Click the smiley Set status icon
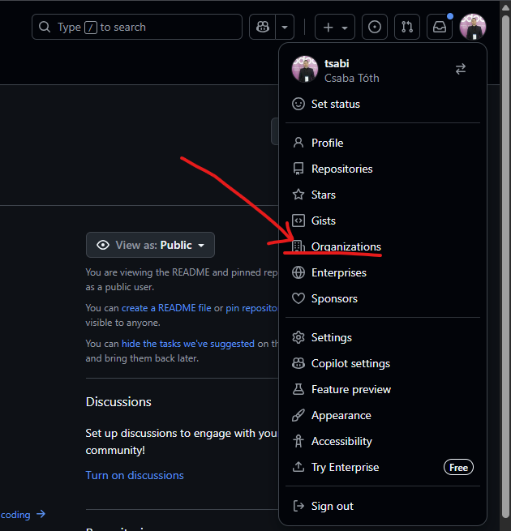 tap(298, 104)
